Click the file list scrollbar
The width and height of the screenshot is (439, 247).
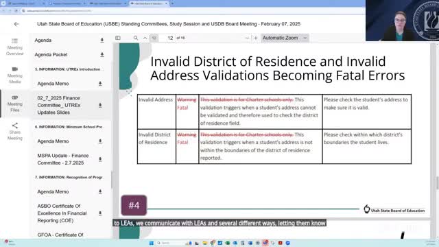pos(111,180)
